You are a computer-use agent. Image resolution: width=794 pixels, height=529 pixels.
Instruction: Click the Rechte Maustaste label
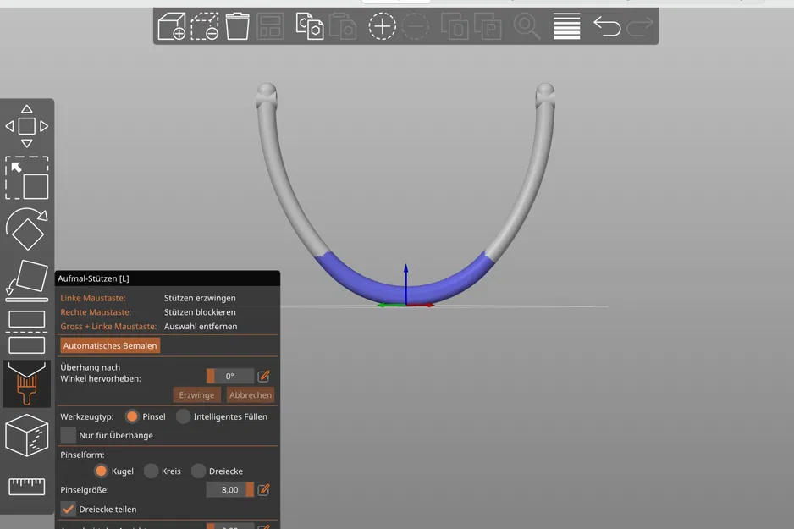[x=96, y=312]
